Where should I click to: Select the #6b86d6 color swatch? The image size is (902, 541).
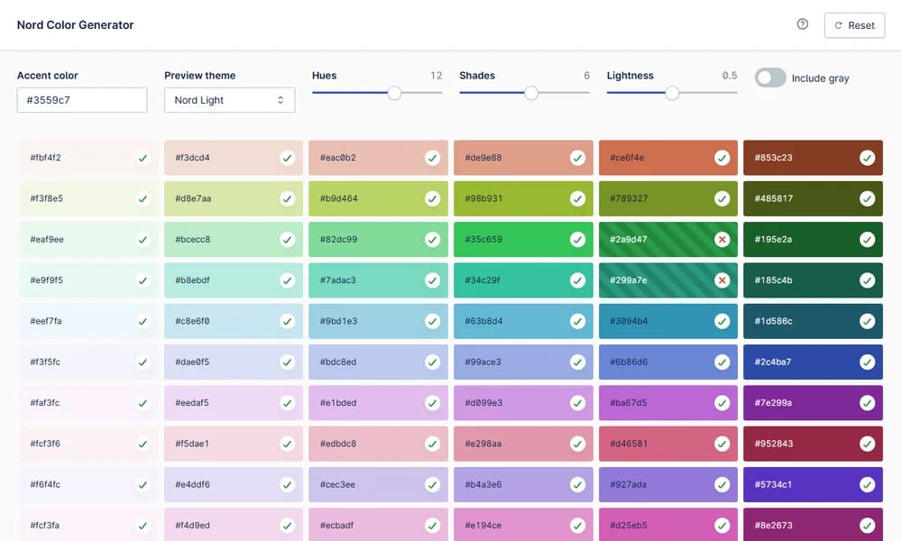point(667,362)
